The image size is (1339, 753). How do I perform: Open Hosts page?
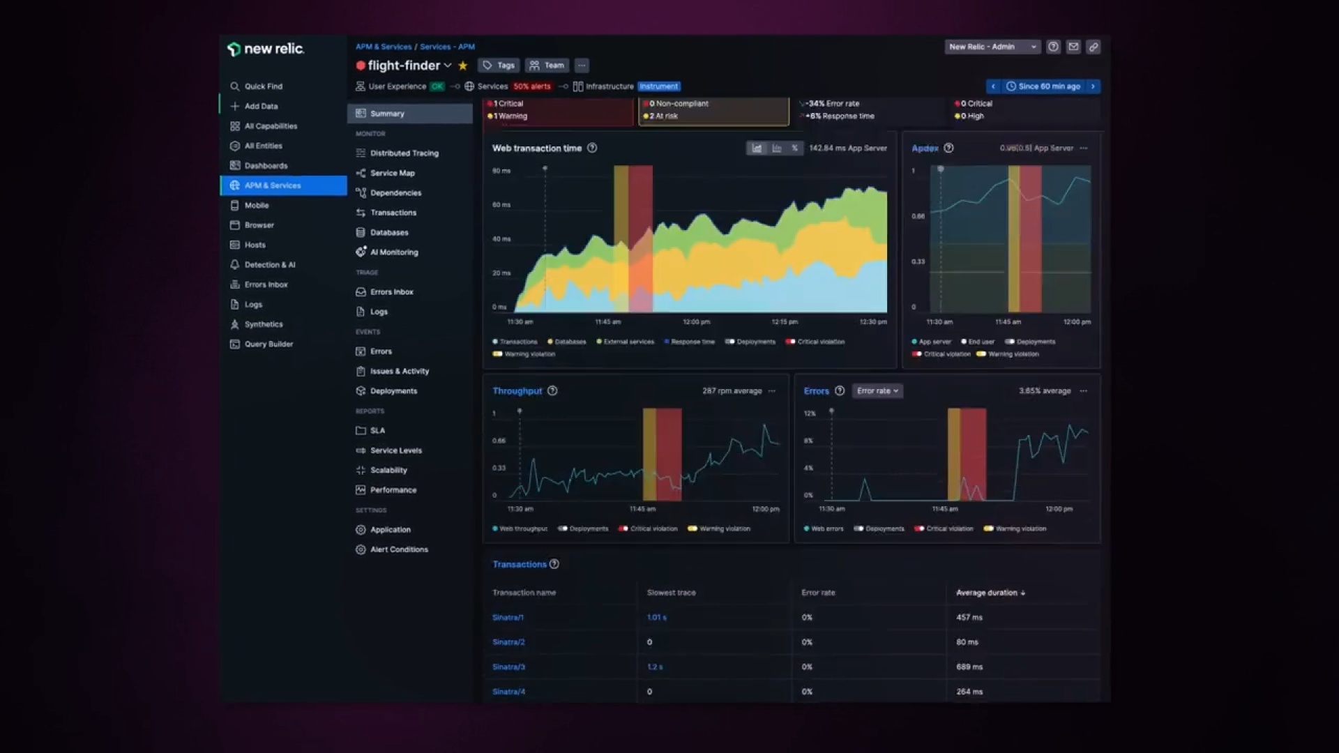pos(248,245)
